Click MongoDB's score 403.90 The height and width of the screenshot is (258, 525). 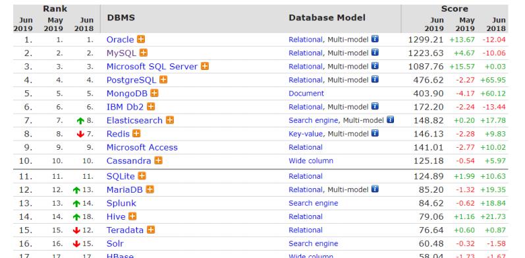point(428,94)
